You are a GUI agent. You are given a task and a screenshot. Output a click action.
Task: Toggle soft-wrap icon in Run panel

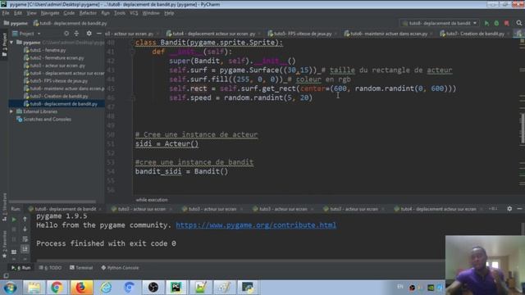tap(25, 239)
